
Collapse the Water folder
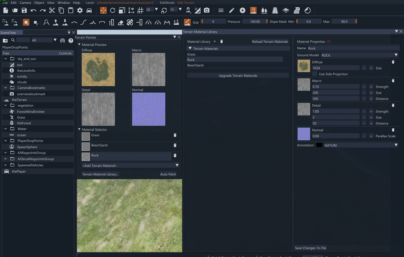click(5, 129)
